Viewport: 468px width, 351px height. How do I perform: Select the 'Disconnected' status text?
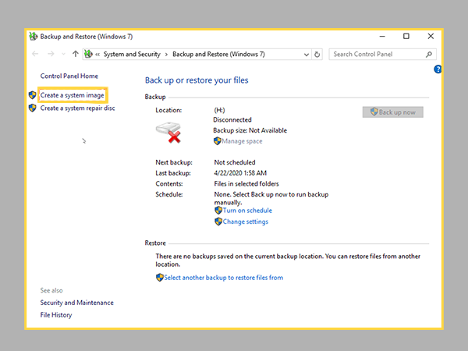[x=232, y=119]
